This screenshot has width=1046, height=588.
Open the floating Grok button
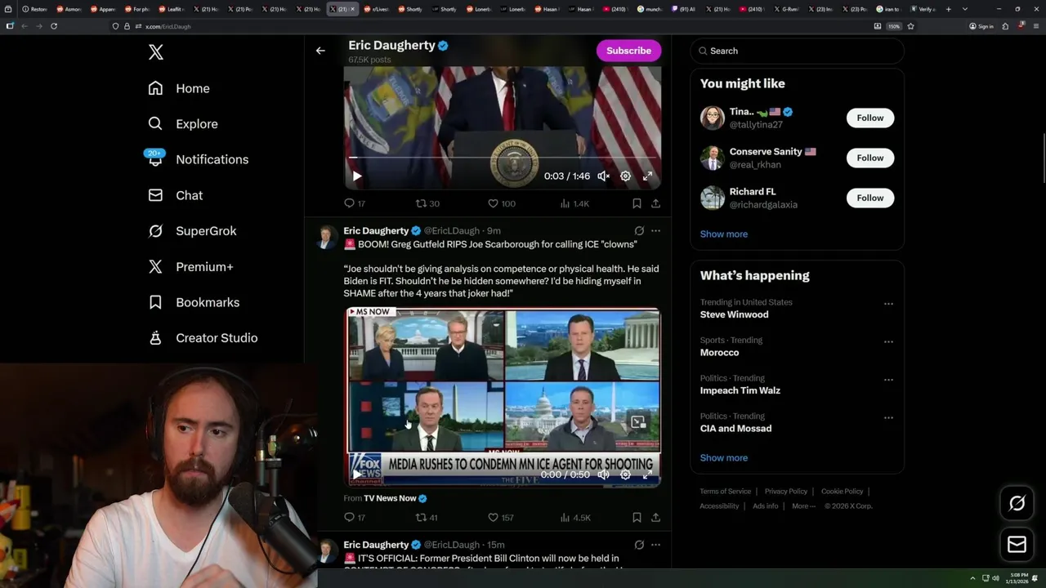1017,504
